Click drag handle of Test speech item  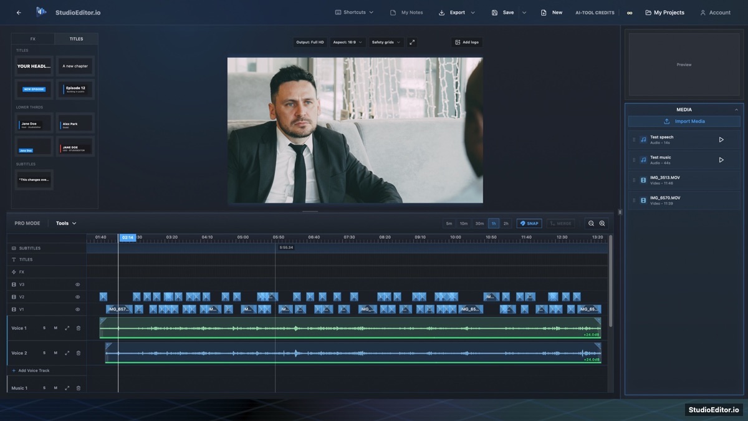pos(634,140)
